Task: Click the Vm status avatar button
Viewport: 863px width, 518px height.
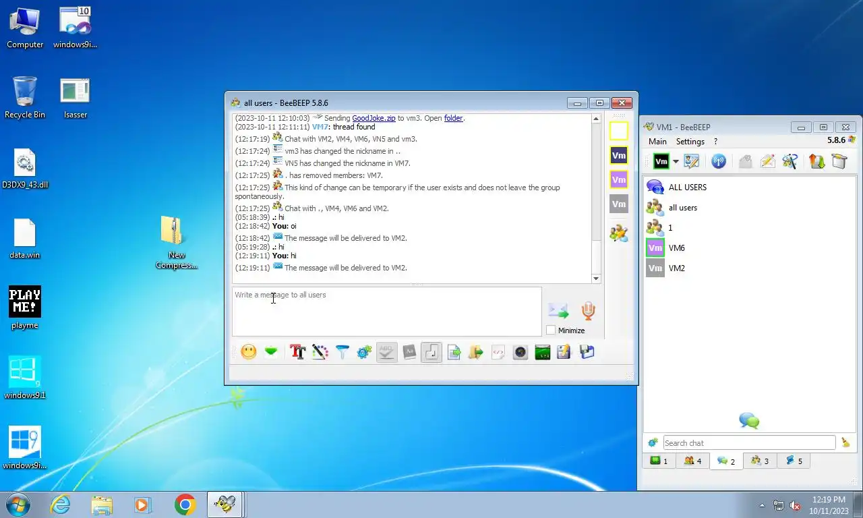Action: point(661,161)
